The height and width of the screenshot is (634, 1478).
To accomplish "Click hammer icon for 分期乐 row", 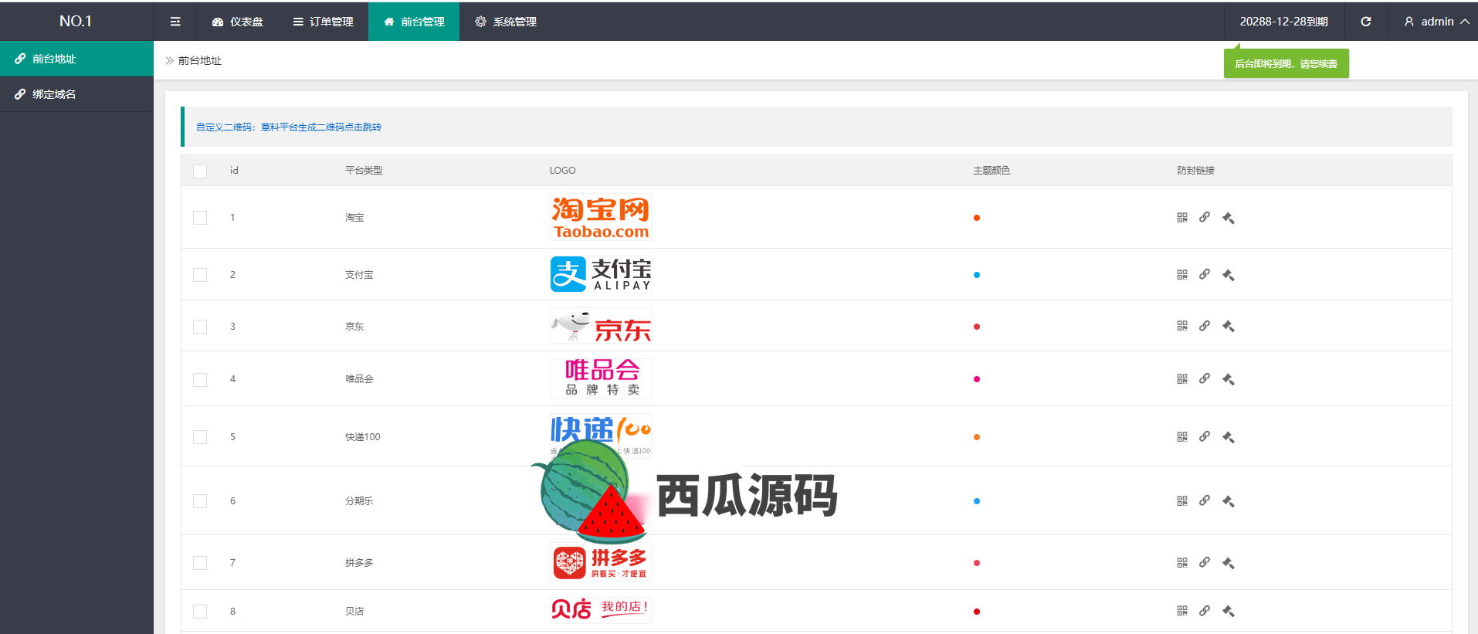I will [1229, 501].
